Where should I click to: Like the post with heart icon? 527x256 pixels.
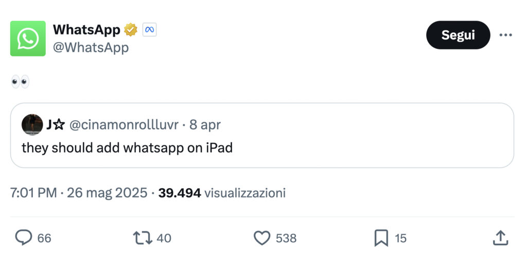click(262, 237)
